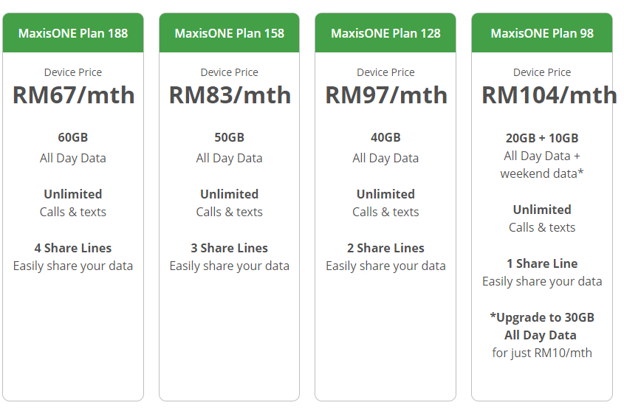Click the 2 Share Lines text
This screenshot has width=624, height=411.
pos(385,248)
